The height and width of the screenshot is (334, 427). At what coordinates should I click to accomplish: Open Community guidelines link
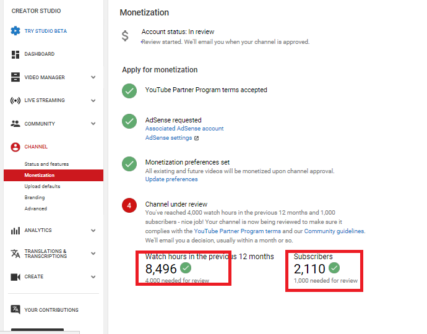point(334,231)
